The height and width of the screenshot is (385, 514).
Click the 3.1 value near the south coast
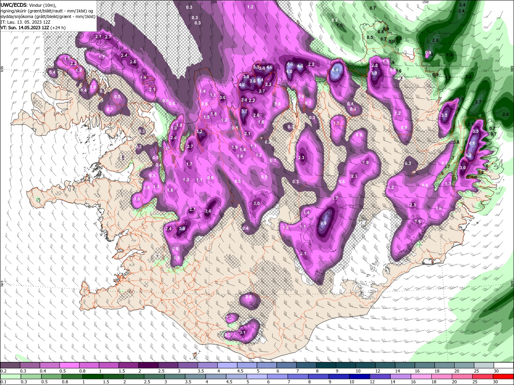pos(242,332)
